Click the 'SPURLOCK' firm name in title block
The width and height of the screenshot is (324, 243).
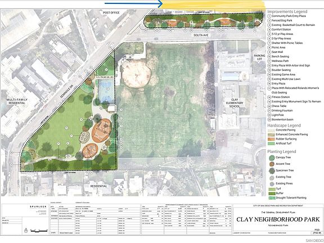point(38,207)
